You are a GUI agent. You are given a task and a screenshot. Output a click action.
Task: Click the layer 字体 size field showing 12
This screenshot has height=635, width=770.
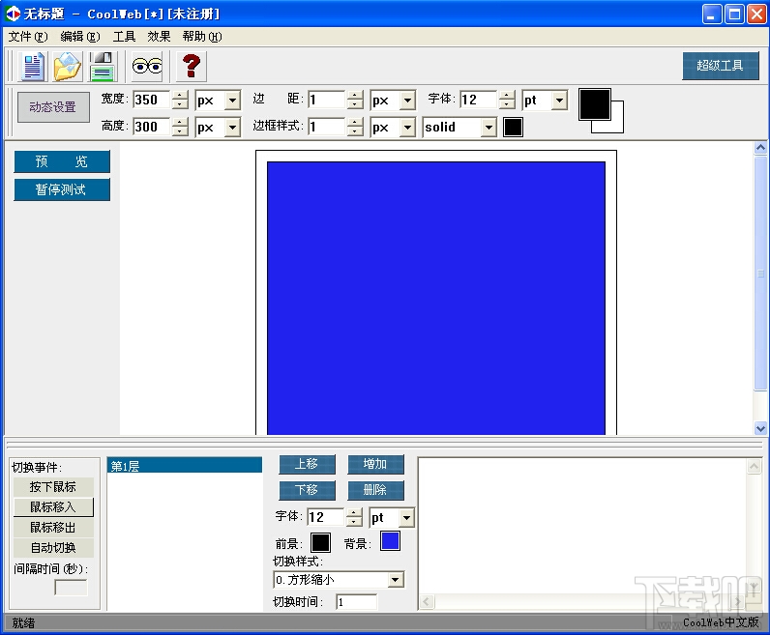point(326,517)
